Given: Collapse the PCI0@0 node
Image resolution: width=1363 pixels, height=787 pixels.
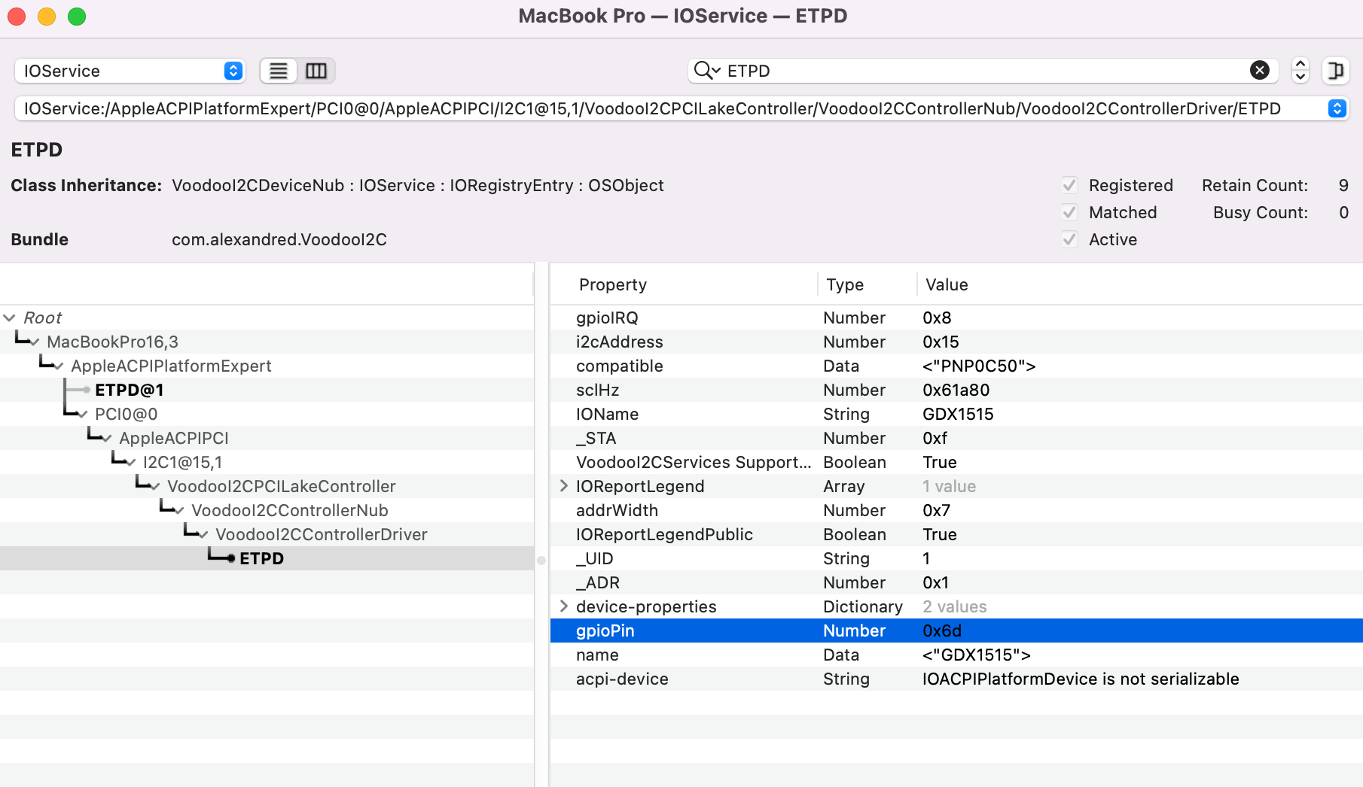Looking at the screenshot, I should click(83, 415).
